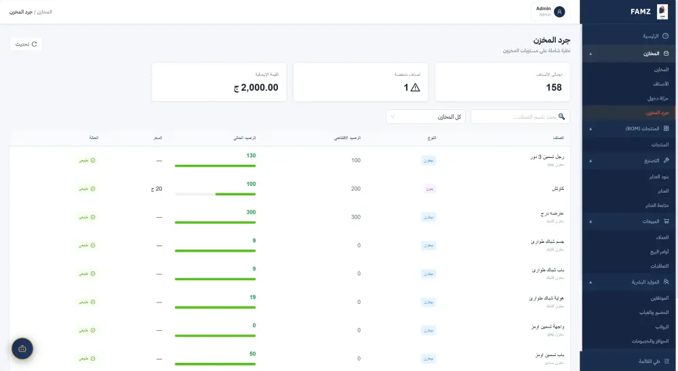
Task: Click the التصنيع tools icon
Action: pyautogui.click(x=666, y=161)
